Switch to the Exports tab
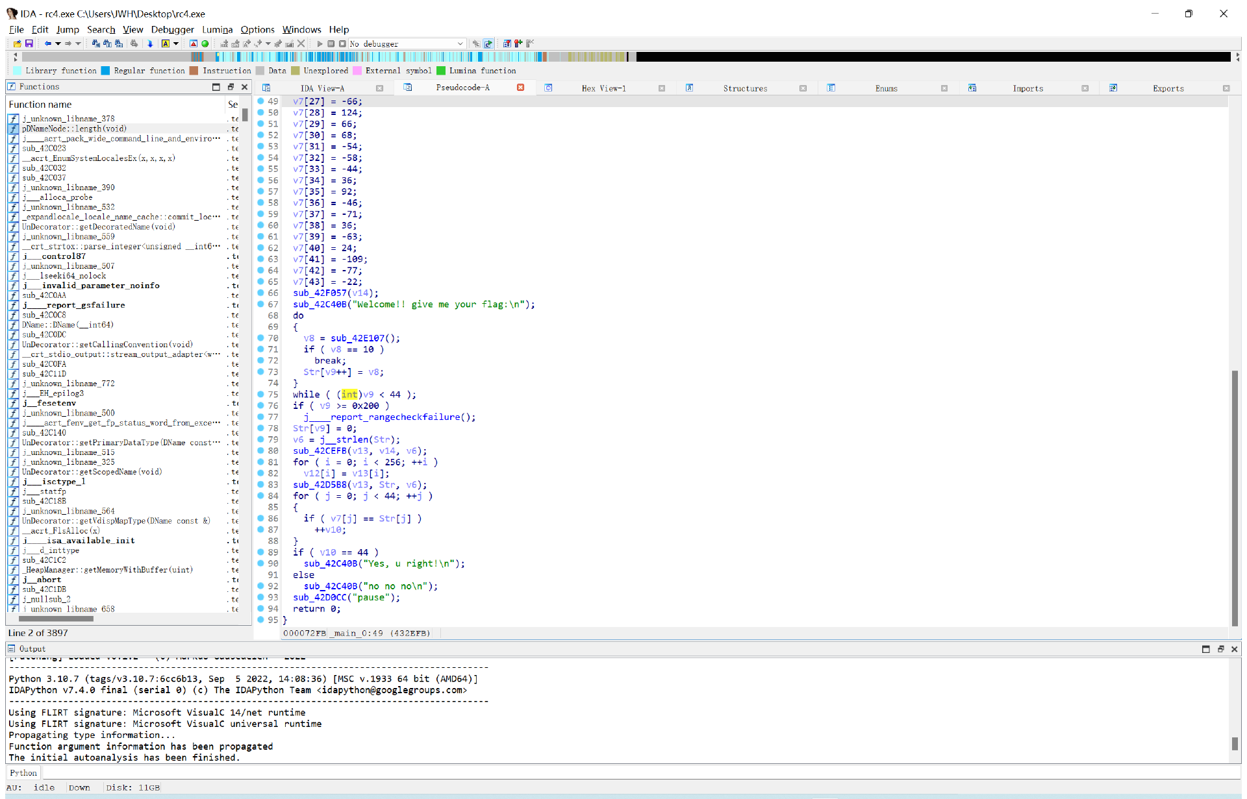This screenshot has height=799, width=1247. pos(1168,88)
